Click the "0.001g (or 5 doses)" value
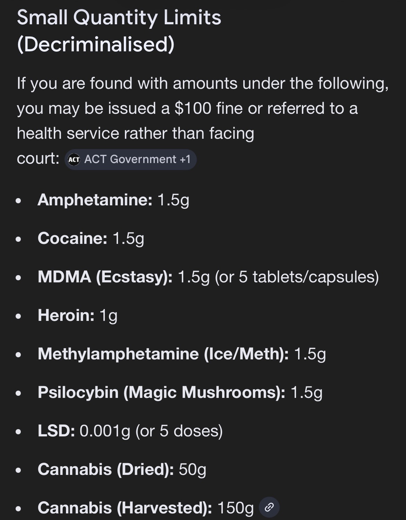Viewport: 406px width, 520px height. (151, 431)
